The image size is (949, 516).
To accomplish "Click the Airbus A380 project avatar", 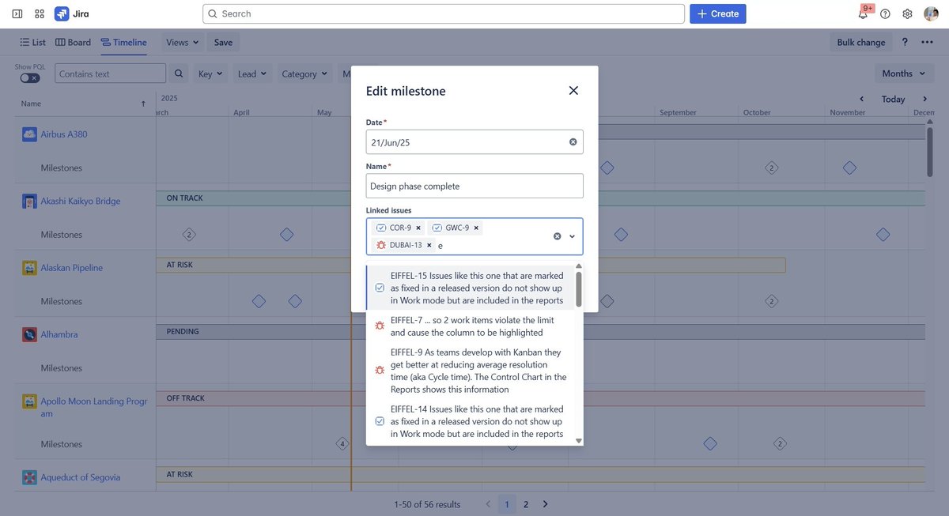I will [x=29, y=134].
